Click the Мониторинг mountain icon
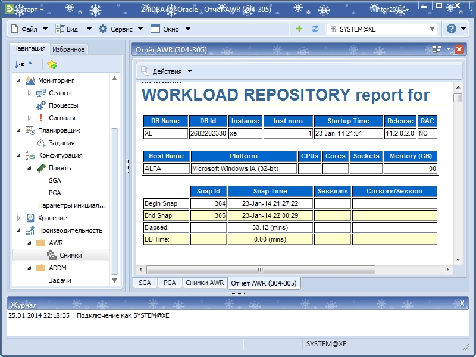 tap(30, 80)
